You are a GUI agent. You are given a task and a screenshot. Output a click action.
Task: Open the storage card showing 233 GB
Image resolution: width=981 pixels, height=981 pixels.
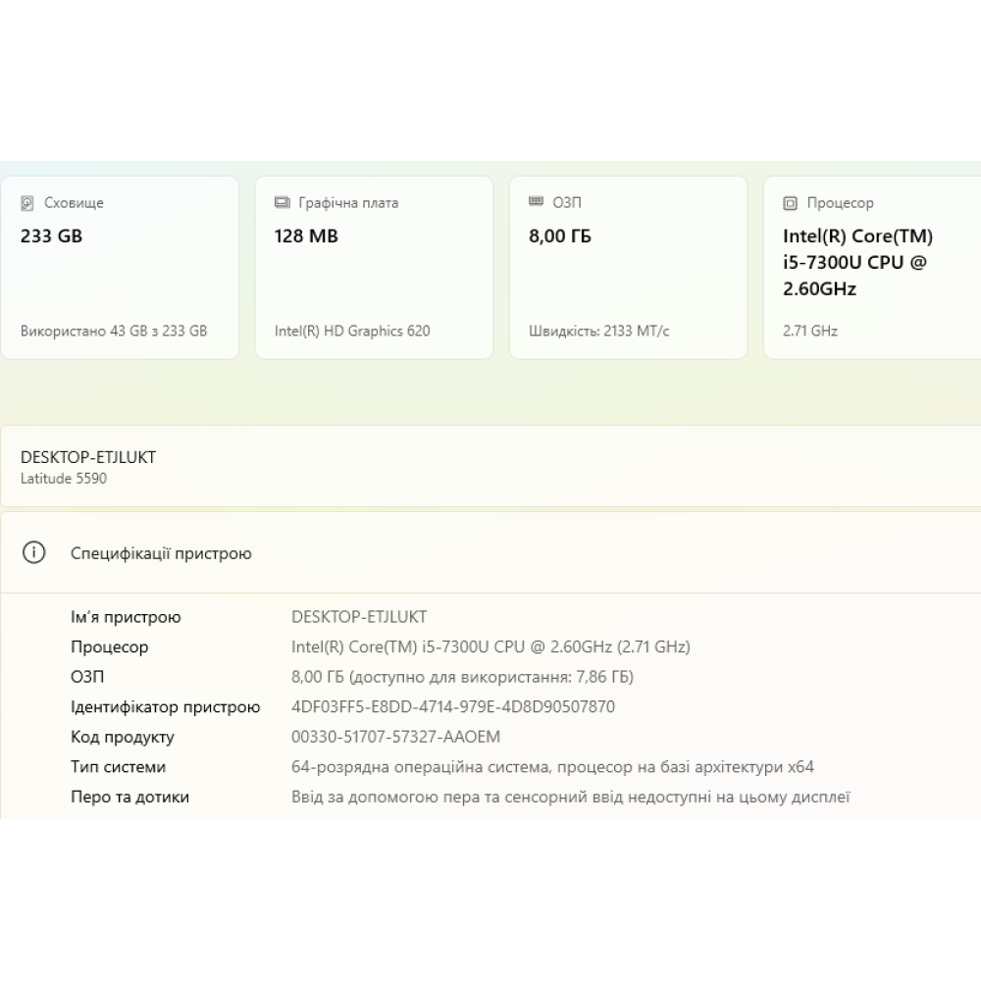click(x=120, y=268)
